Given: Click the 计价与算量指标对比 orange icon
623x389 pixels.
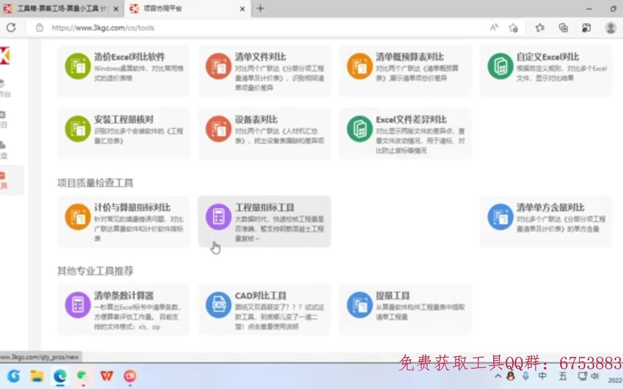Looking at the screenshot, I should pos(78,216).
